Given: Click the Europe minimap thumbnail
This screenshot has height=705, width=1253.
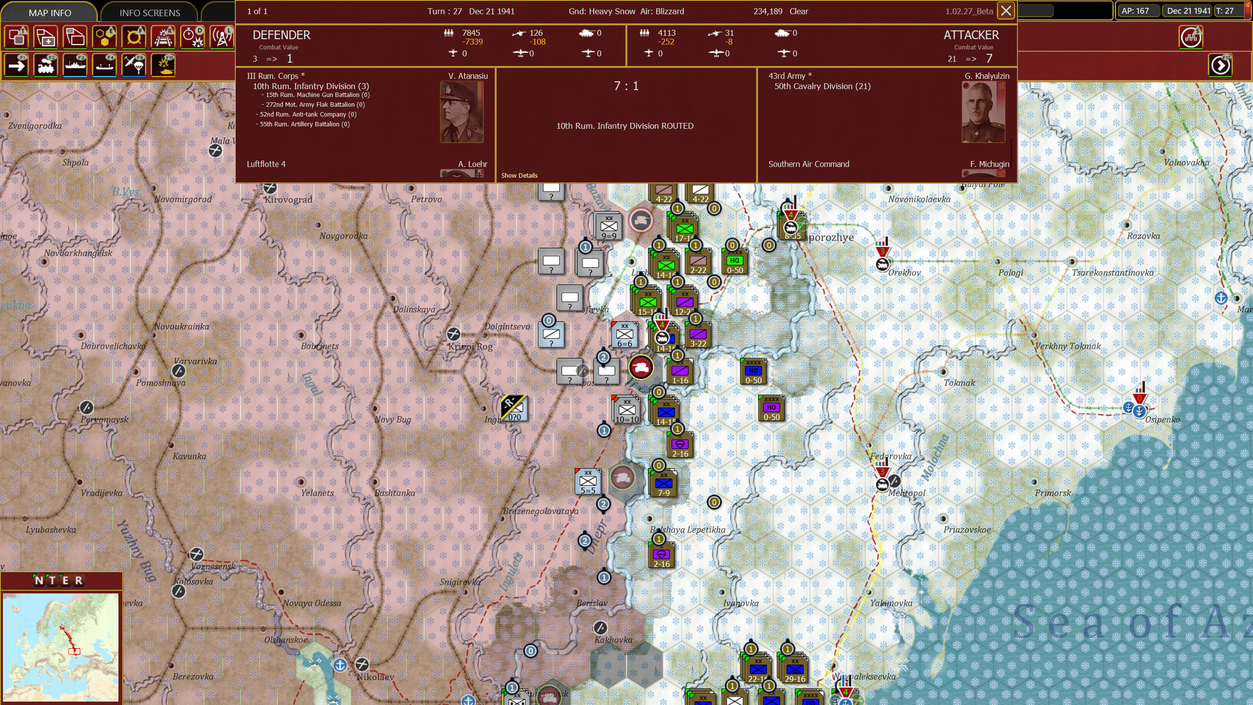Looking at the screenshot, I should tap(61, 647).
